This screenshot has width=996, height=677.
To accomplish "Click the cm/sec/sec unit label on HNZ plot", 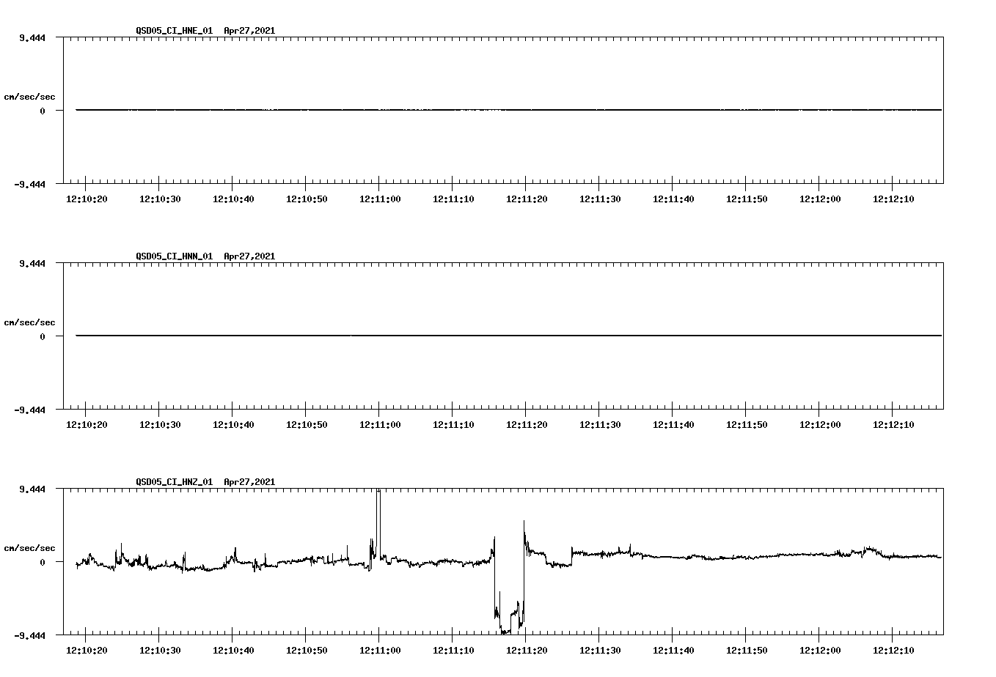I will pyautogui.click(x=31, y=547).
